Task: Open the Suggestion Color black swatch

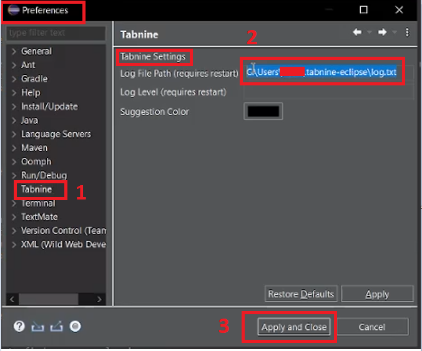Action: [263, 111]
